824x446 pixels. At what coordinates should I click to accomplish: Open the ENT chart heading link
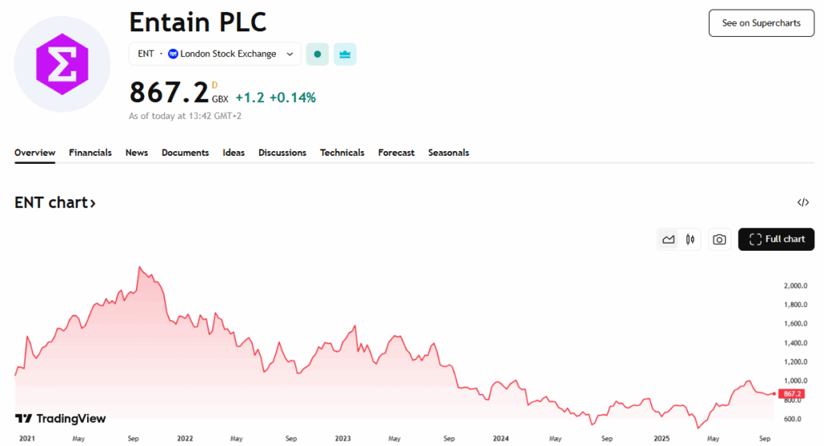pos(56,203)
